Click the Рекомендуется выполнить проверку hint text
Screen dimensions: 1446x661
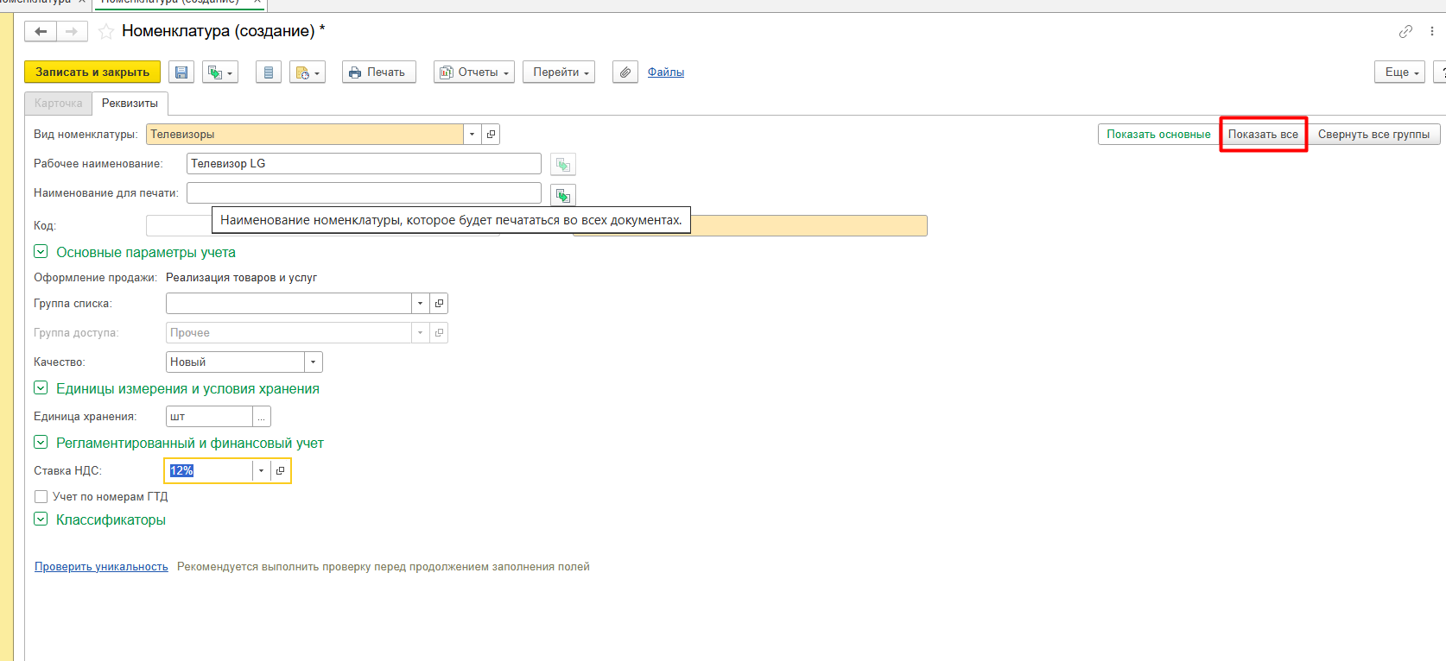(x=384, y=567)
